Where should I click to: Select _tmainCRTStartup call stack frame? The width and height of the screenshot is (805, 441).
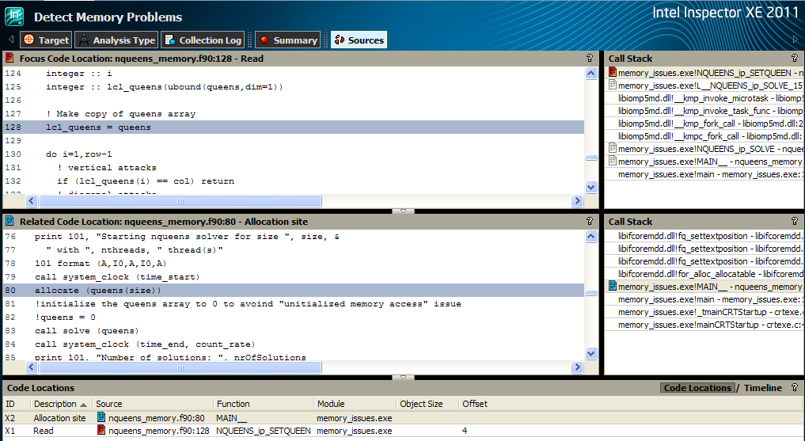(705, 312)
